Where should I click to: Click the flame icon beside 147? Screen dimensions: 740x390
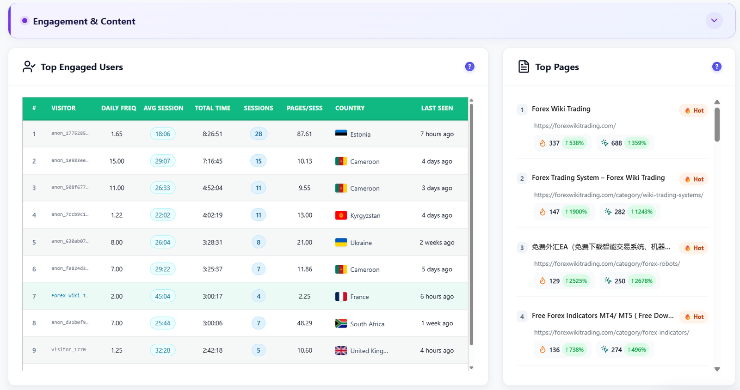[x=543, y=212]
